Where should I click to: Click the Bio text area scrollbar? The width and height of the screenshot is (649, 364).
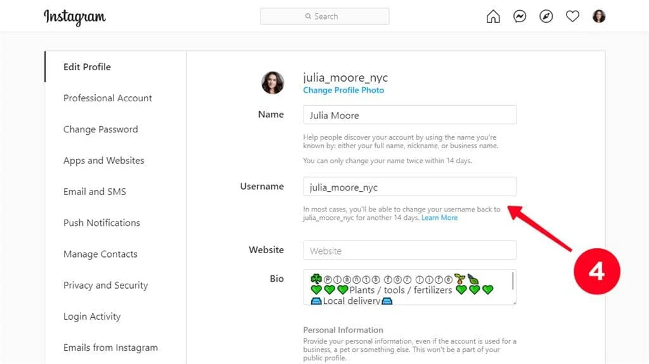(513, 281)
